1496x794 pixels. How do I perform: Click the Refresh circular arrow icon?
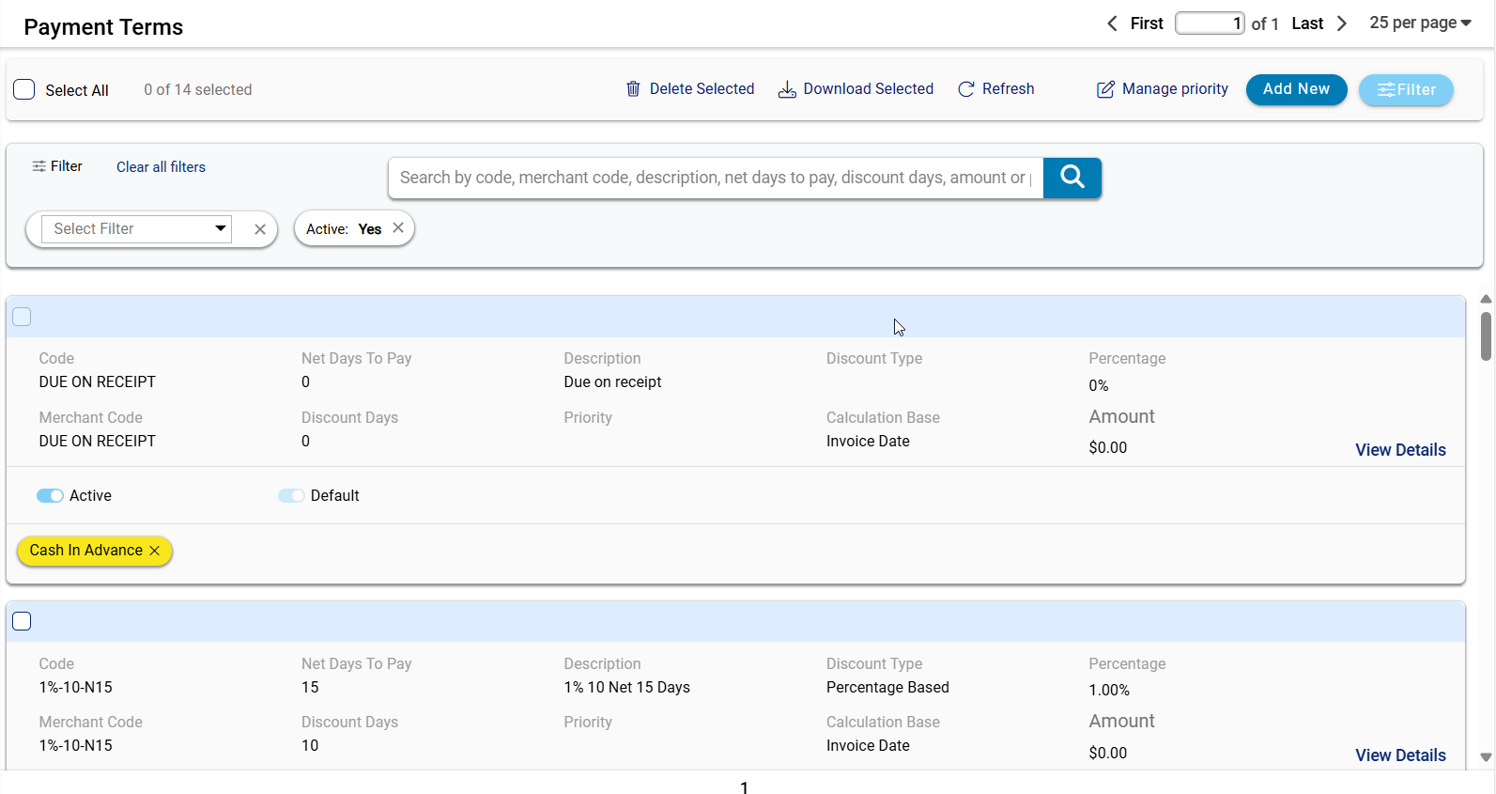pos(965,89)
